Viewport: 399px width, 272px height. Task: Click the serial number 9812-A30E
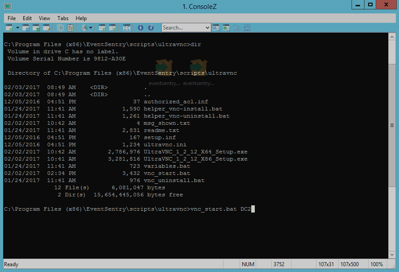[x=110, y=59]
